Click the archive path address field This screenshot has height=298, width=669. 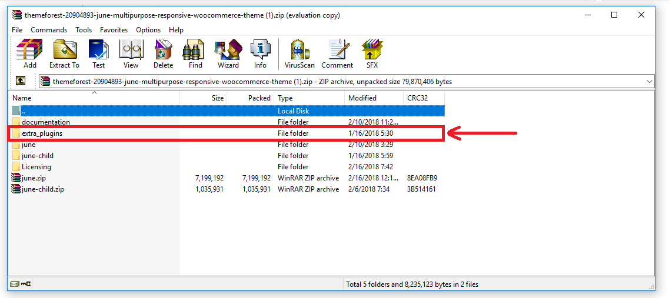(x=347, y=82)
